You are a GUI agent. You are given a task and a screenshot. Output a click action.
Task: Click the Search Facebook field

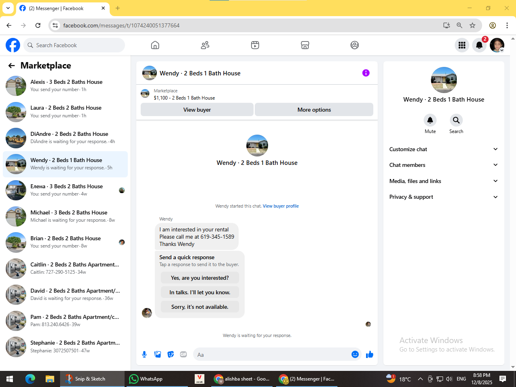74,45
